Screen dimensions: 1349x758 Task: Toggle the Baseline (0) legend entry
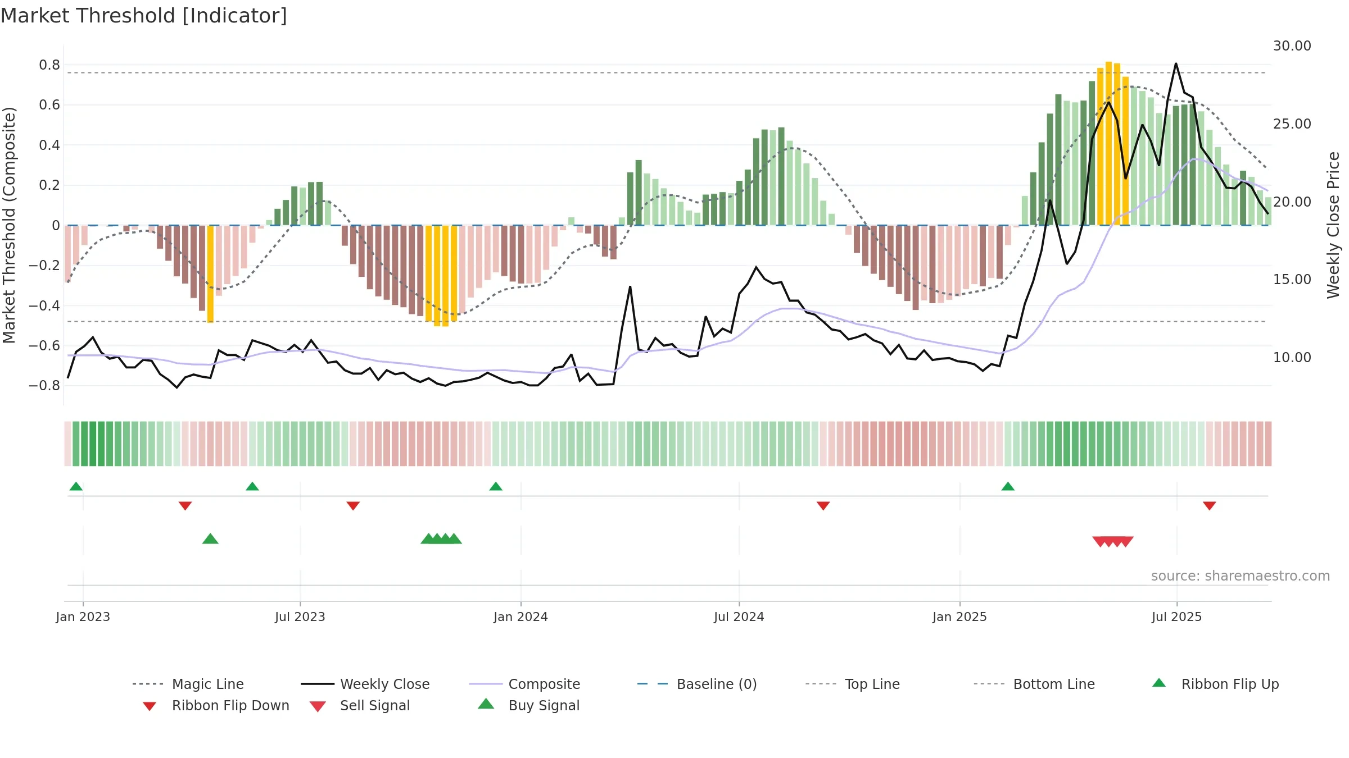coord(697,684)
